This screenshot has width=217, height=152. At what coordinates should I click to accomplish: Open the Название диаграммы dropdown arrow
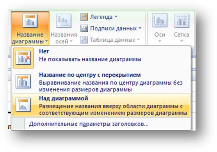[46, 41]
